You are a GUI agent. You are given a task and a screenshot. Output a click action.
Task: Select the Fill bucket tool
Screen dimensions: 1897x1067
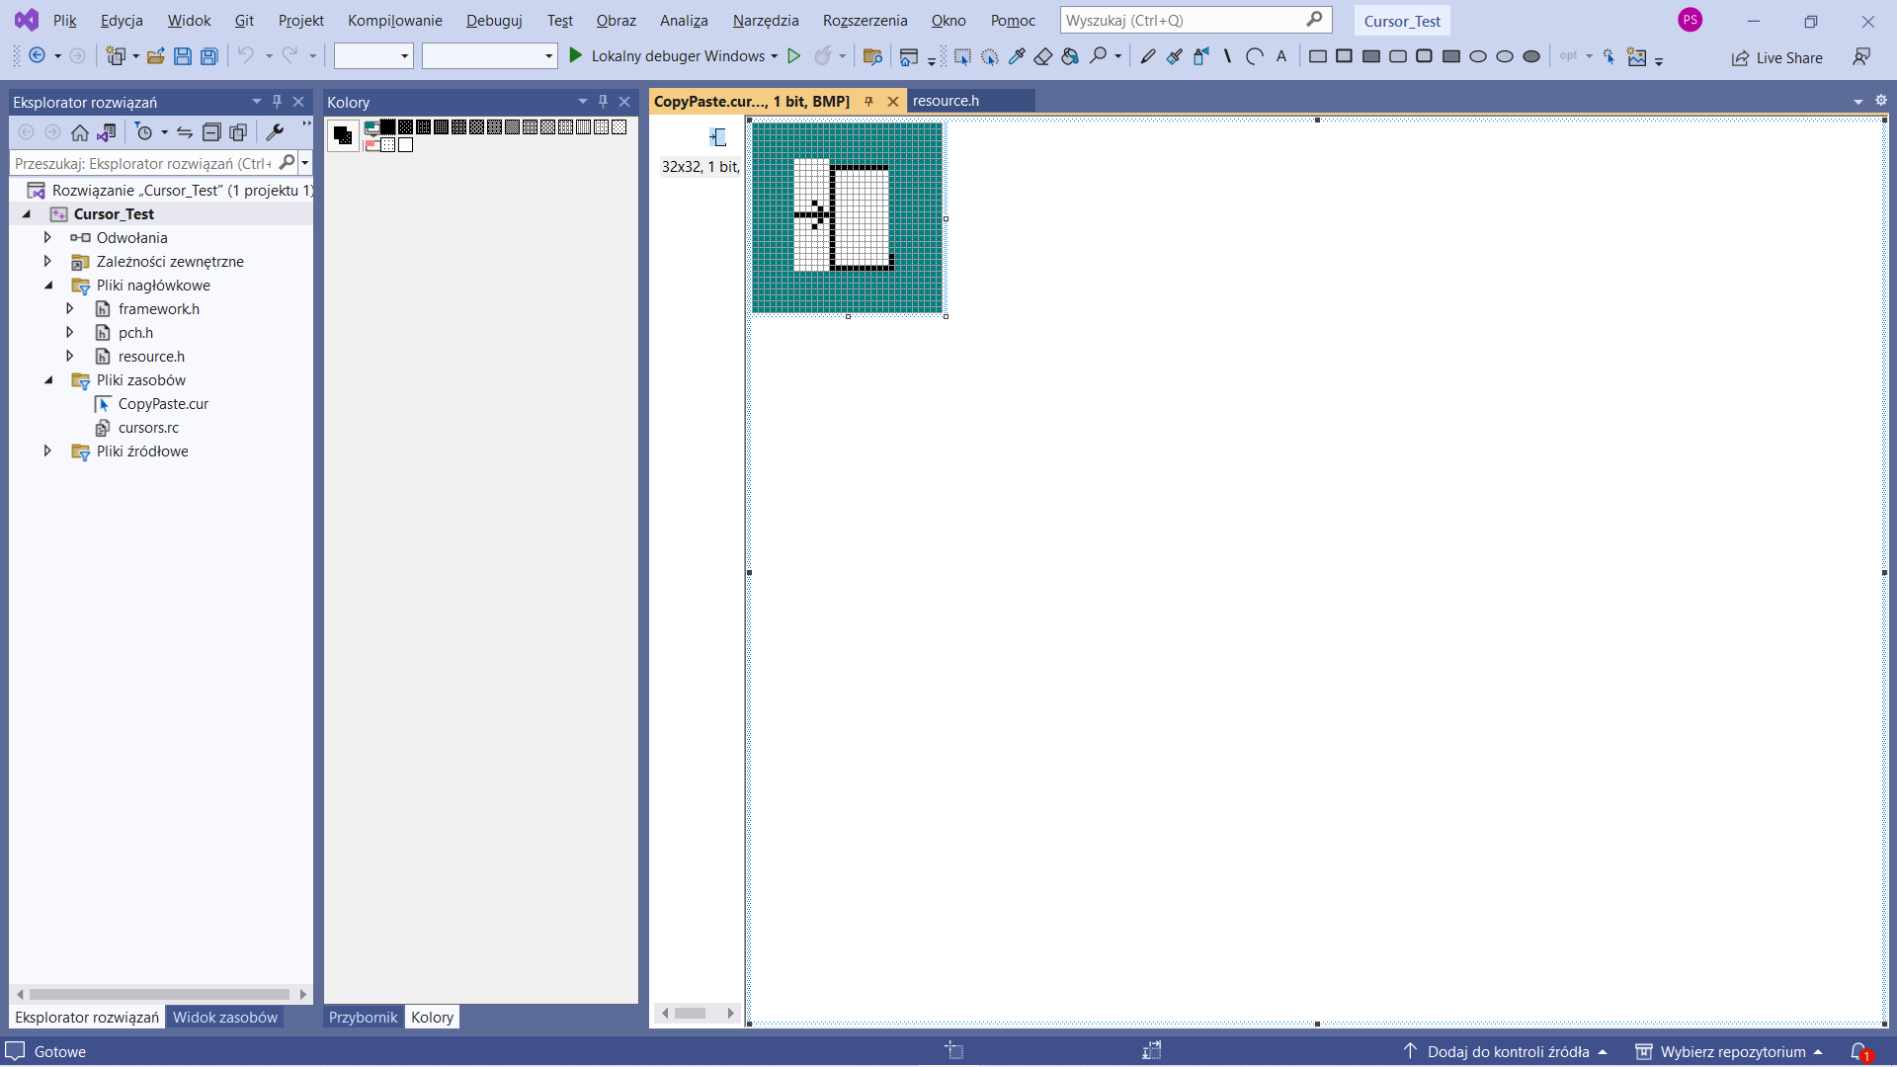1070,56
